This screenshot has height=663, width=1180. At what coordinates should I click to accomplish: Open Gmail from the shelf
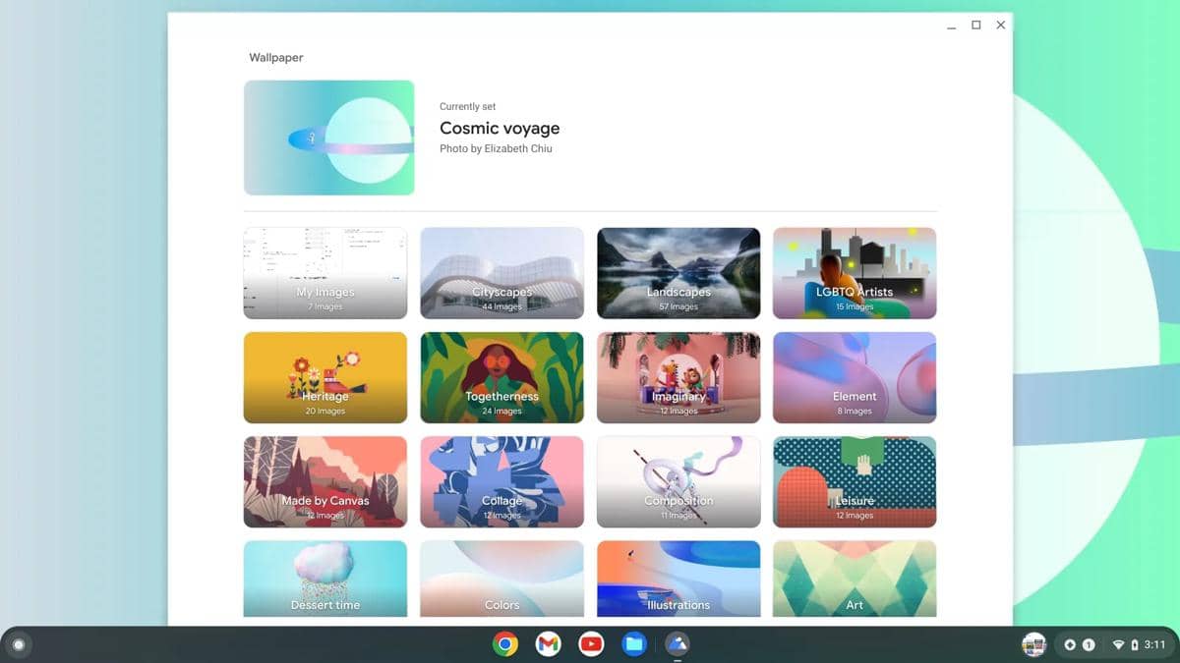pyautogui.click(x=548, y=644)
